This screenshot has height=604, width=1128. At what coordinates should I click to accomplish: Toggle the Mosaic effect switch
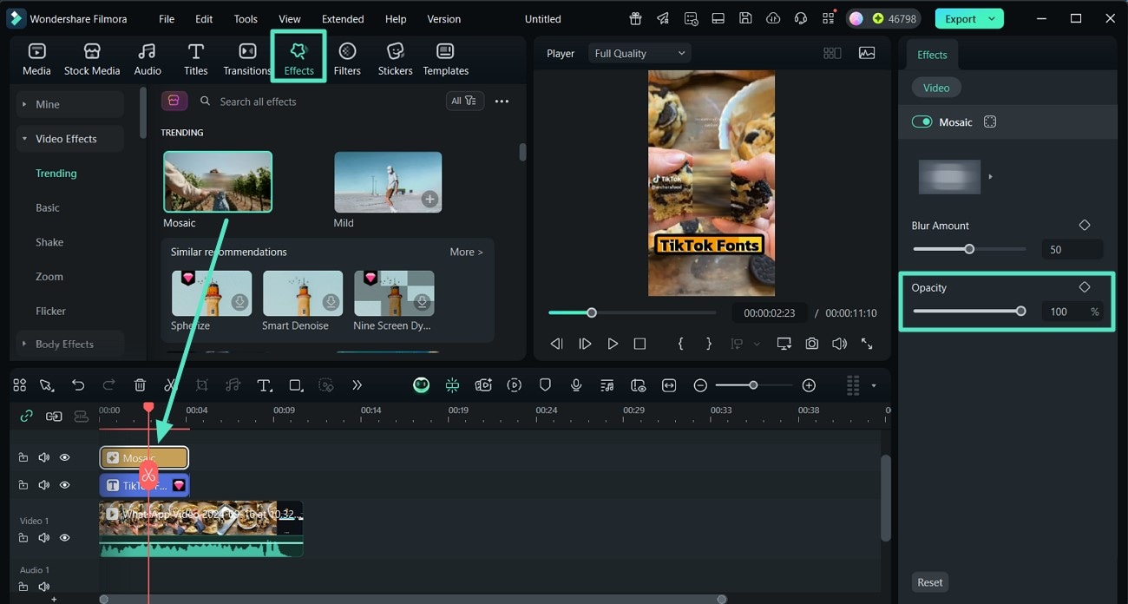pos(921,122)
